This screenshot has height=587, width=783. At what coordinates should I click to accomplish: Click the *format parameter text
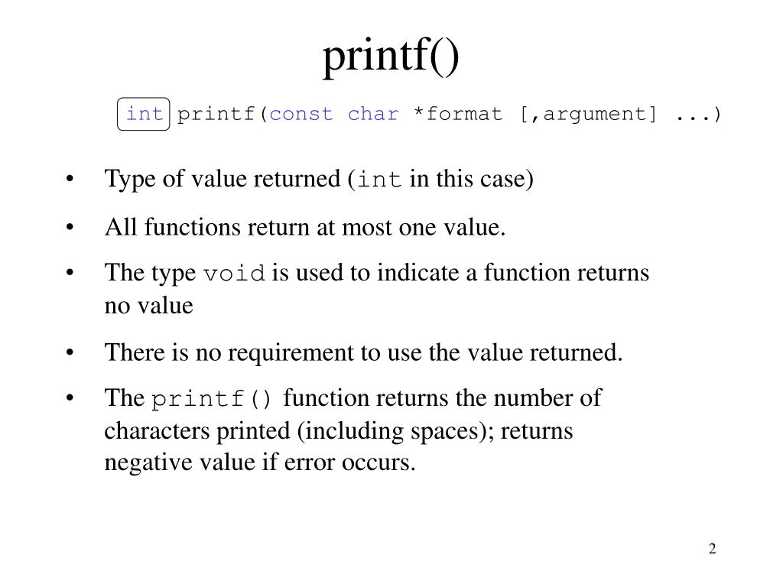click(458, 114)
